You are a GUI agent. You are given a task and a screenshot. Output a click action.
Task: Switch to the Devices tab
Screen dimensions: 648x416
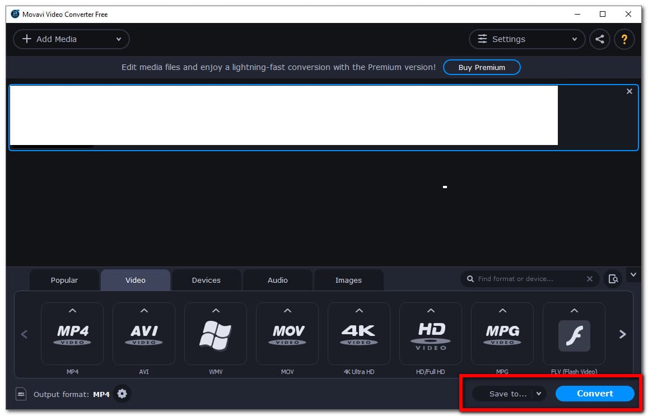pyautogui.click(x=206, y=280)
